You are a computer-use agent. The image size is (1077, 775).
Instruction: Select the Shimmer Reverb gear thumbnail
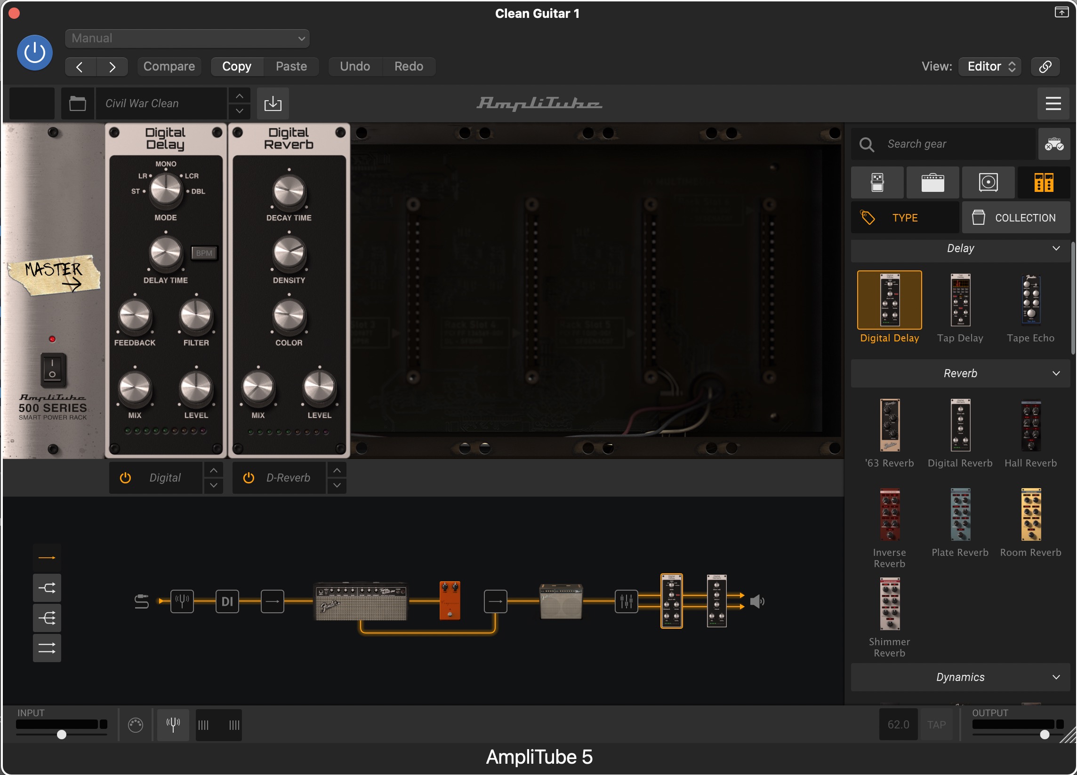pyautogui.click(x=890, y=604)
